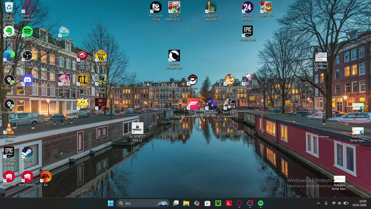
Task: Select Euro Truck Simulator 2 icon
Action: (229, 108)
